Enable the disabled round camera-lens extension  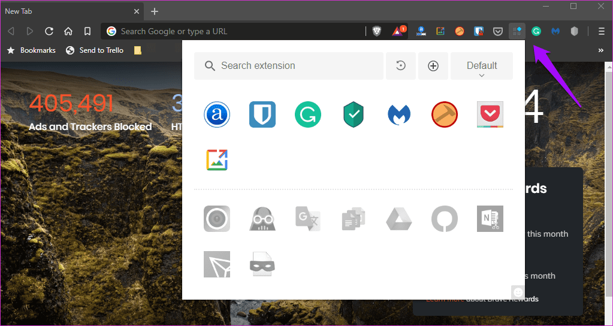[217, 219]
